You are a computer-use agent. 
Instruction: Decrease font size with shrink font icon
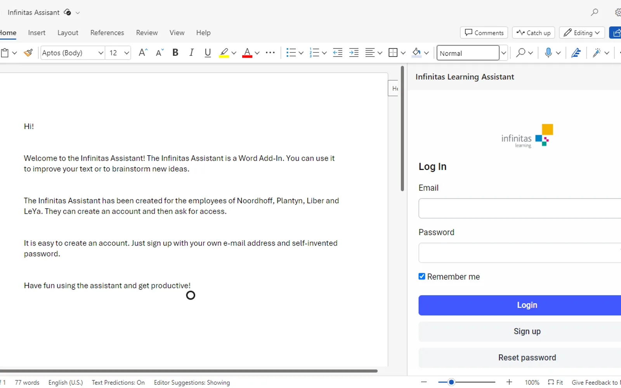[160, 53]
